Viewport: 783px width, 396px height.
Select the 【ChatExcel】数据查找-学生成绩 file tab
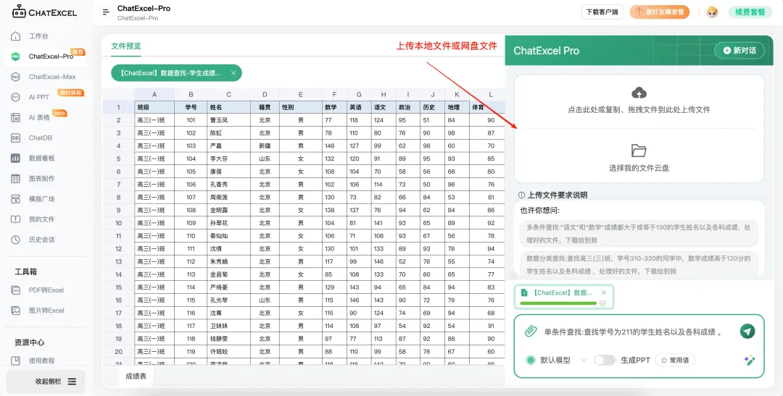pos(176,73)
